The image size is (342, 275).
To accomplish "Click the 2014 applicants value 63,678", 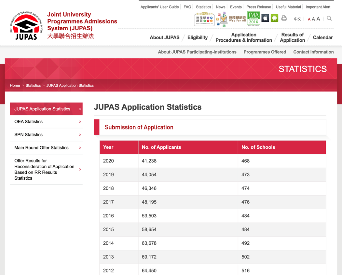I will tap(149, 243).
